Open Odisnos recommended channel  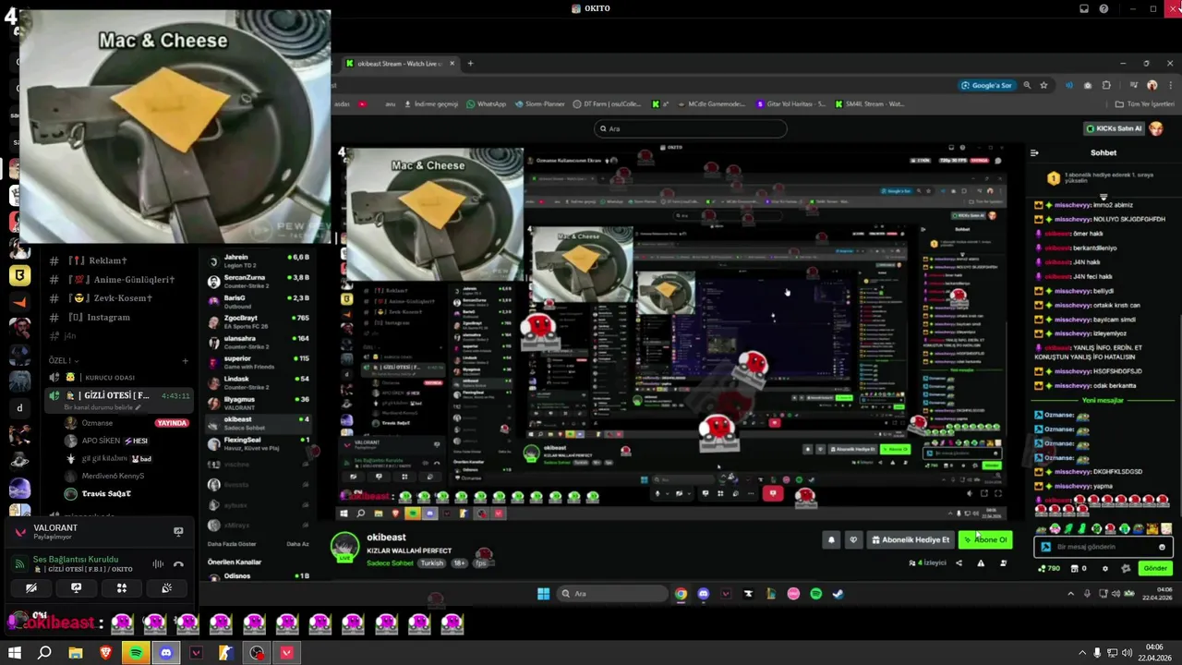tap(258, 576)
